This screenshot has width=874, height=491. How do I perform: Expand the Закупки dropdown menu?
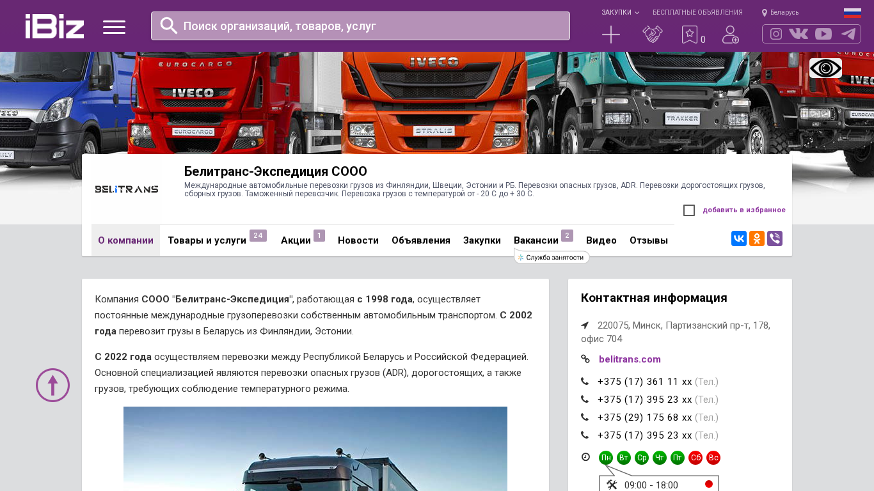[620, 13]
